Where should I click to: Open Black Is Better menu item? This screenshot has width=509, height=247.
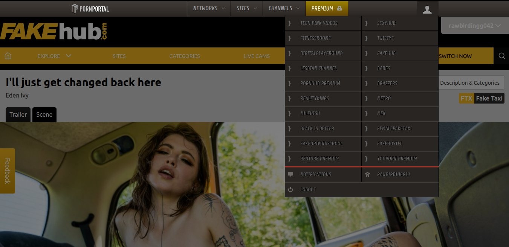point(323,129)
